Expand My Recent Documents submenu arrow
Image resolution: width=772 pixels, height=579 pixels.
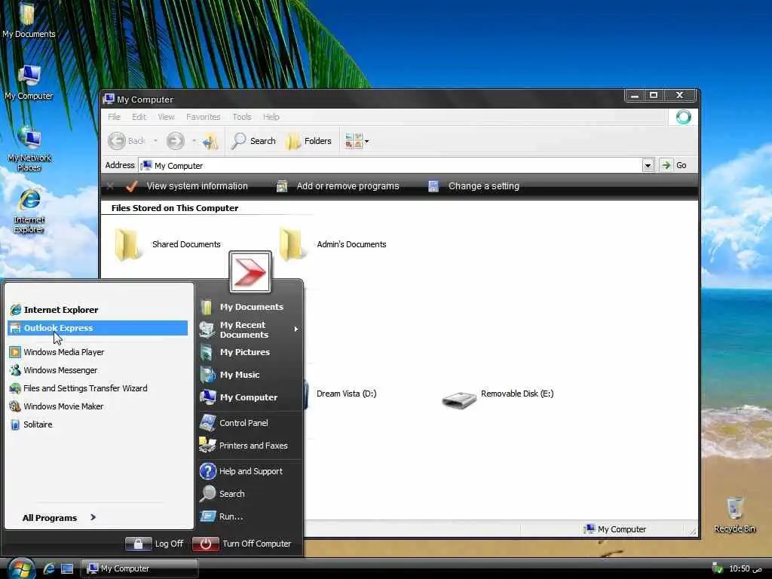pos(296,329)
